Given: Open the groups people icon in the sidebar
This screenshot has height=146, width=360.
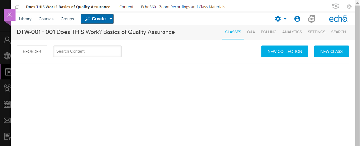Looking at the screenshot, I should [7, 88].
